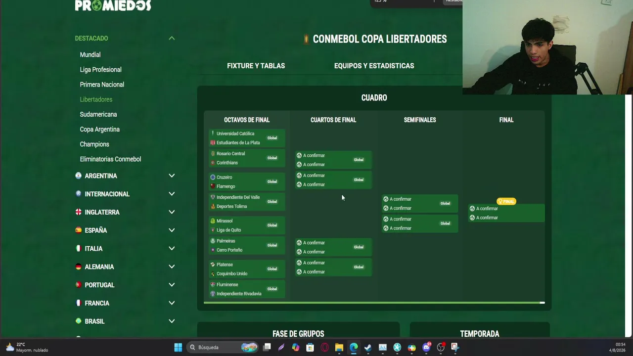This screenshot has height=356, width=633.
Task: Switch to Microsoft Edge in the taskbar
Action: click(x=354, y=347)
